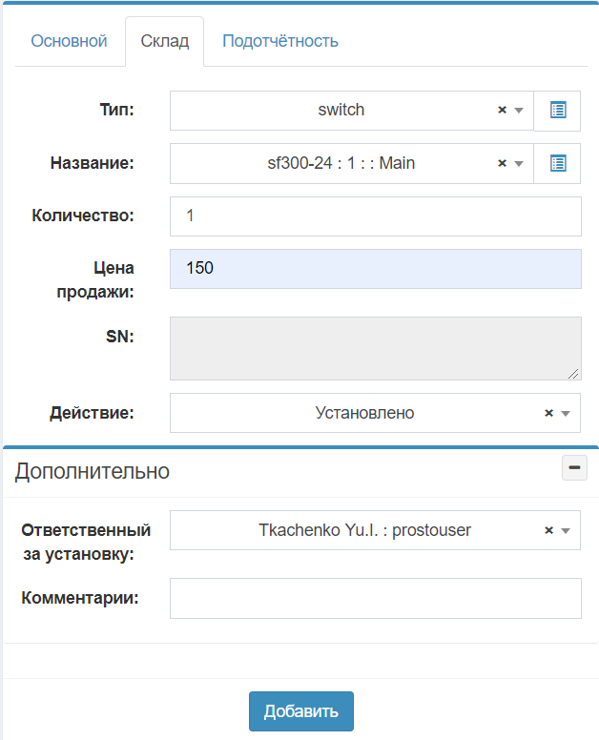Screen dimensions: 599x740
Task: Select the Склад tab
Action: (x=165, y=41)
